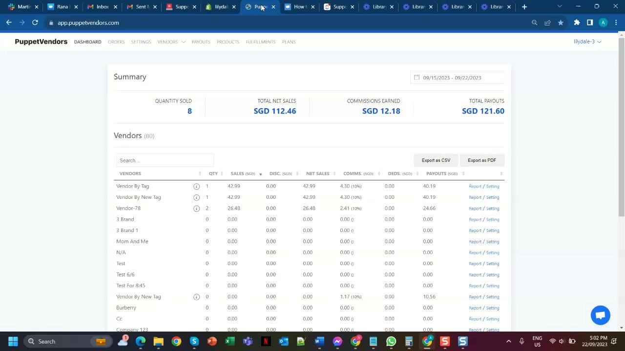The image size is (625, 351).
Task: Open the Report link for 3 Brand 1
Action: point(475,231)
